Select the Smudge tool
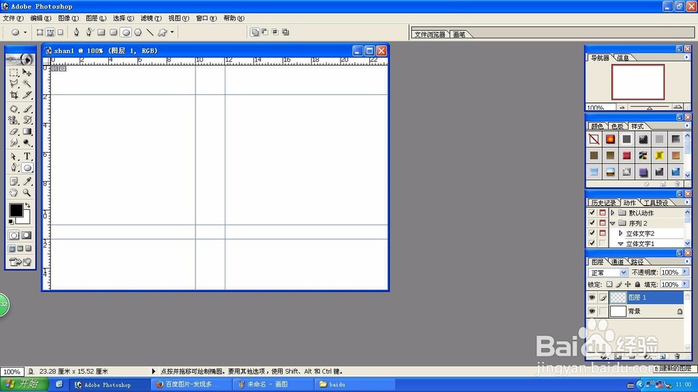Screen dimensions: 698x392 pos(14,143)
